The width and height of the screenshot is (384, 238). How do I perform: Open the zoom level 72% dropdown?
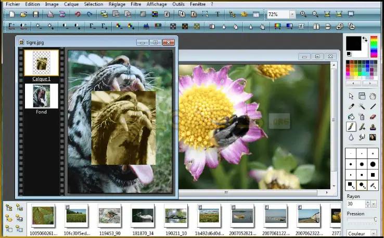(292, 15)
